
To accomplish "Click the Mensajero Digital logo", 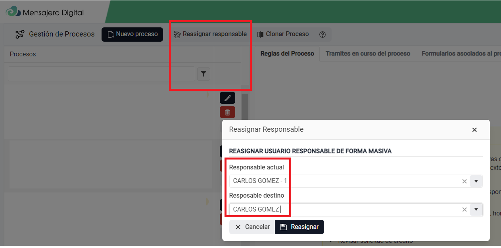I will [13, 12].
